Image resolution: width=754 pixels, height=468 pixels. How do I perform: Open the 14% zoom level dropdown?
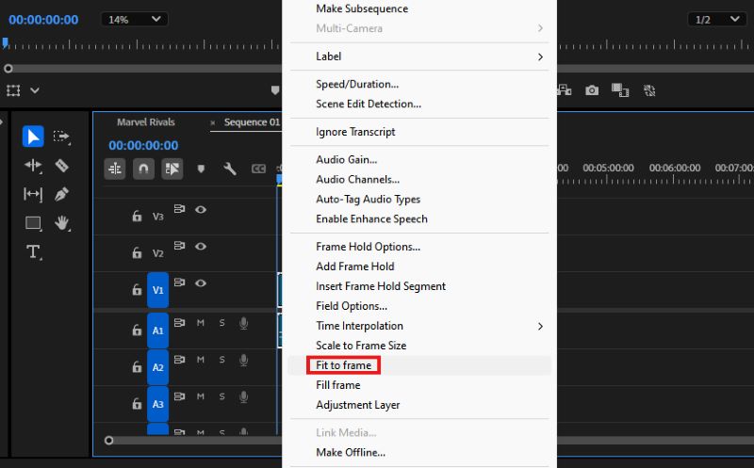click(134, 19)
